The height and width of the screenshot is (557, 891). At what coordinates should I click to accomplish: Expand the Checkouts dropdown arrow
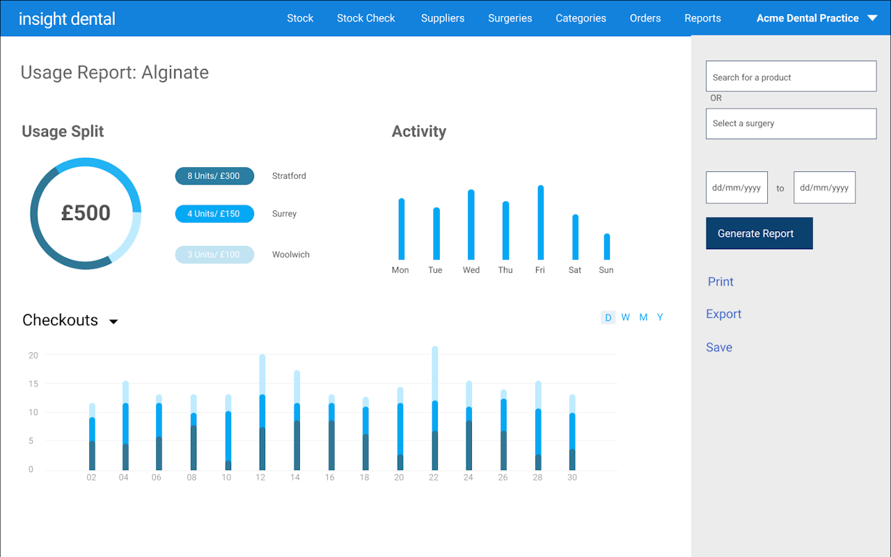[x=113, y=322]
